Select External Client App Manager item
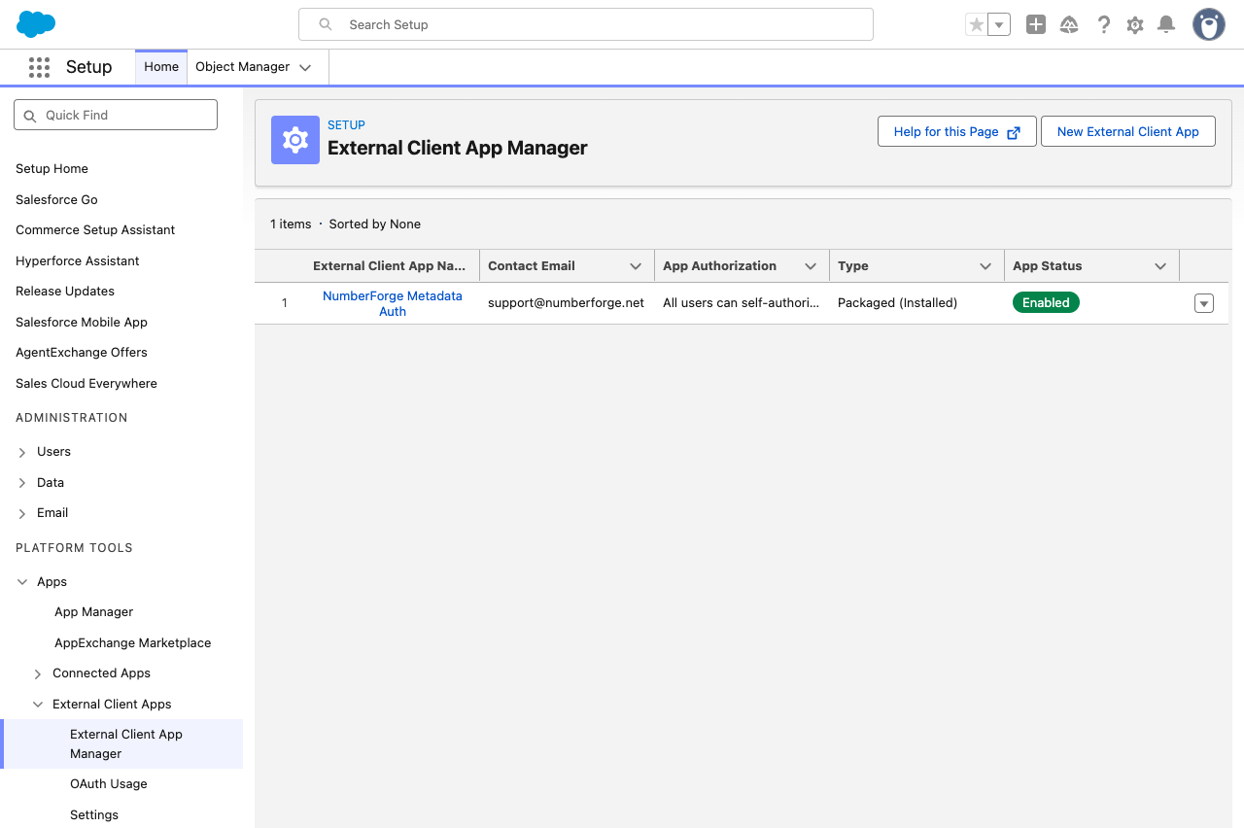Viewport: 1244px width, 828px height. pyautogui.click(x=122, y=743)
